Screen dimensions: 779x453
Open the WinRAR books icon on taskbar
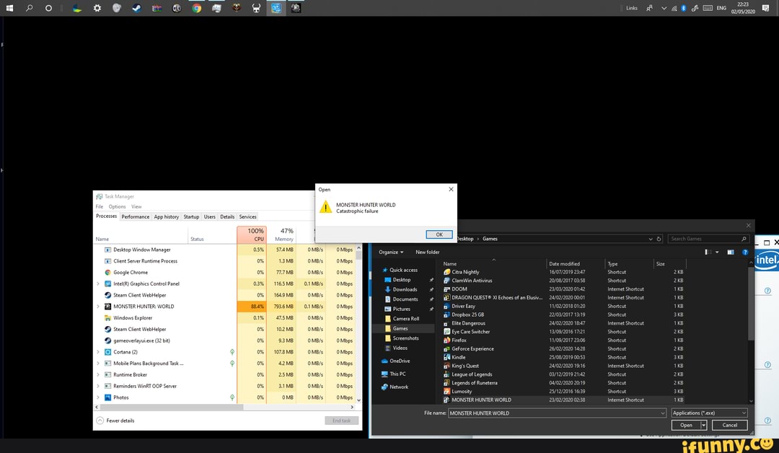[157, 8]
